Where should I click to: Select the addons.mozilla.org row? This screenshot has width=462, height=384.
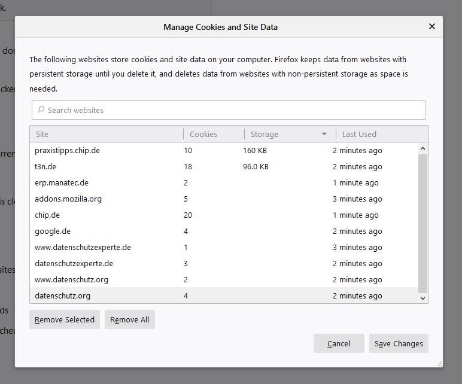224,199
